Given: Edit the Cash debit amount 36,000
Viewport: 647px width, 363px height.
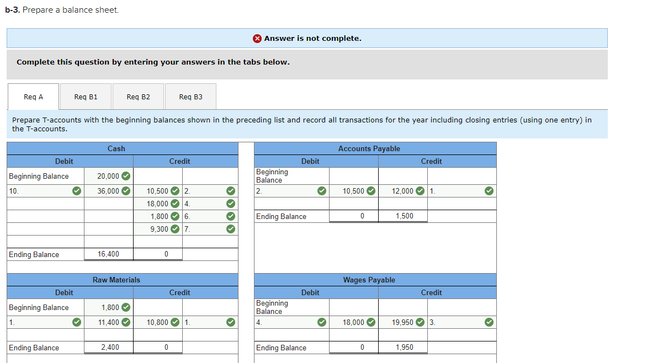Looking at the screenshot, I should click(x=109, y=191).
